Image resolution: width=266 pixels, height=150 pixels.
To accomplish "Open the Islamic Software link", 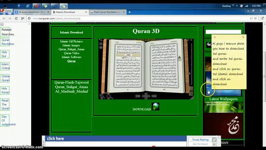I will pyautogui.click(x=71, y=57).
